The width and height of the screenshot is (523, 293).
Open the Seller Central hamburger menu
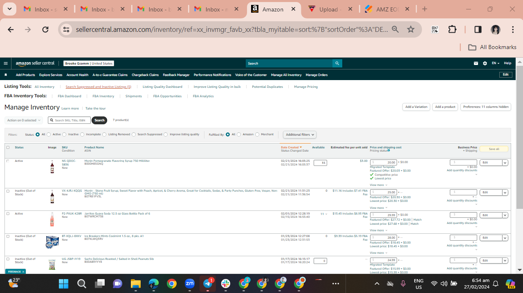6,63
